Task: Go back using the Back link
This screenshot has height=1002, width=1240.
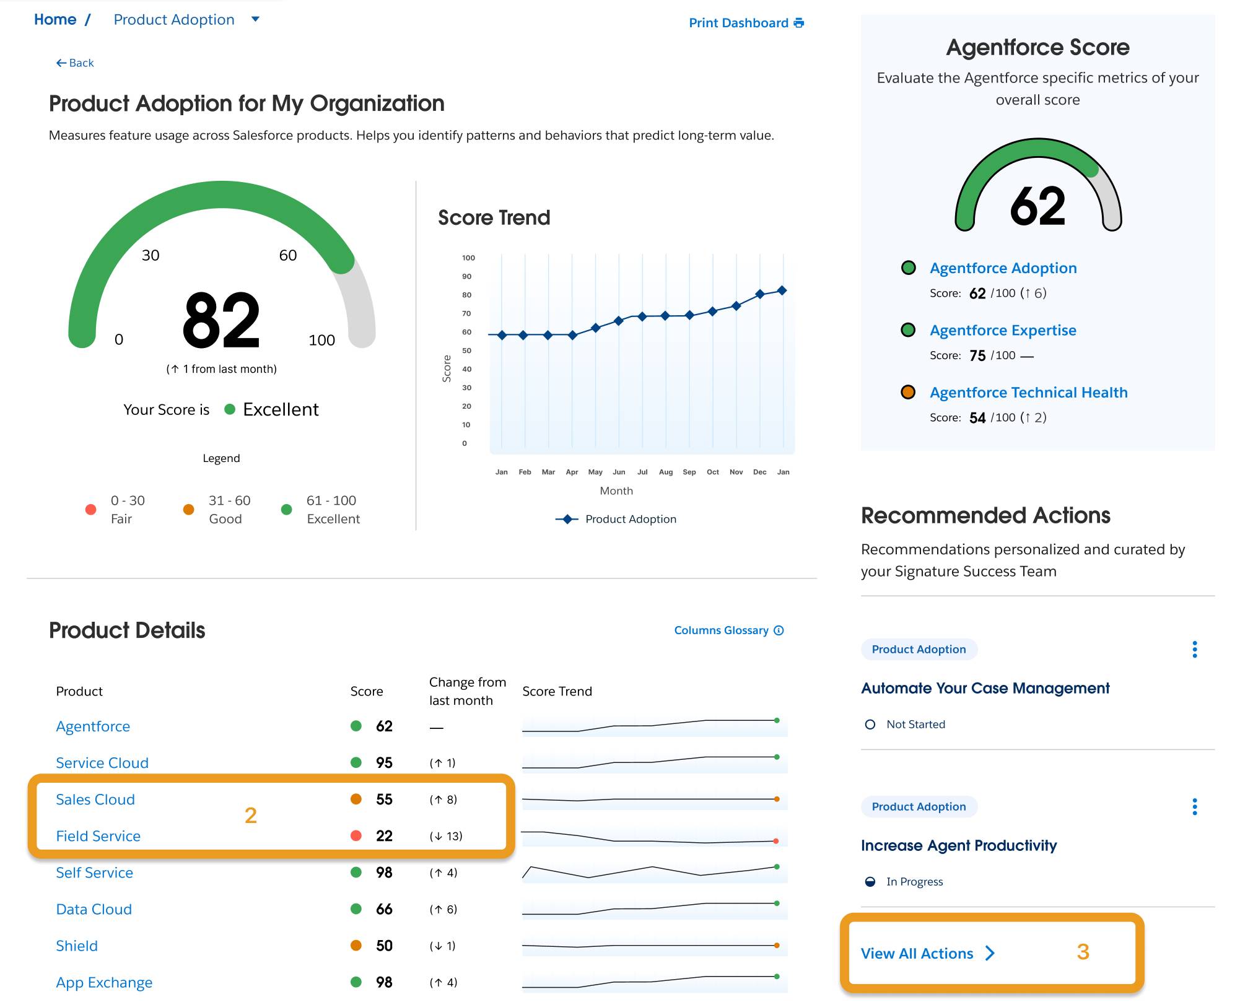Action: point(75,63)
